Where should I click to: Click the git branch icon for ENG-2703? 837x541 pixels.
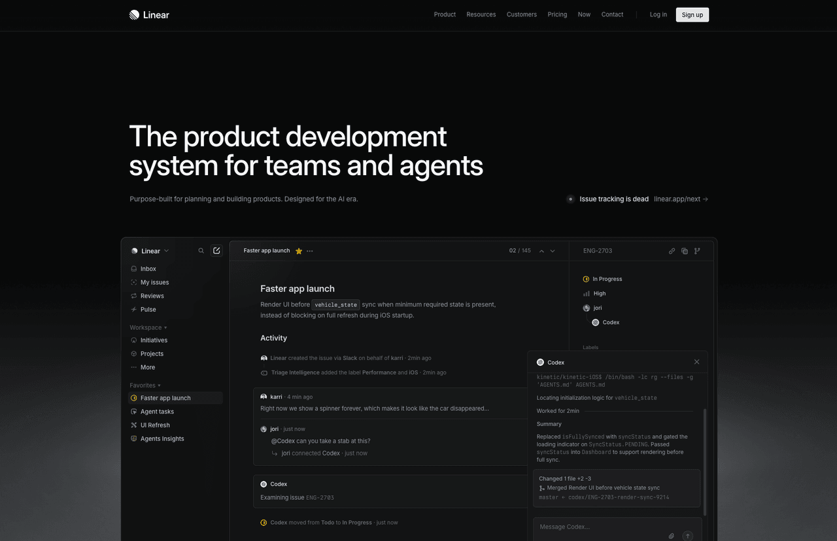[697, 250]
